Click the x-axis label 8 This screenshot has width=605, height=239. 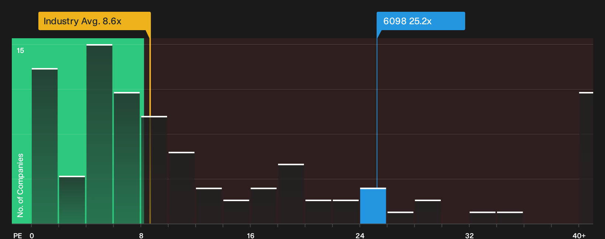(141, 235)
